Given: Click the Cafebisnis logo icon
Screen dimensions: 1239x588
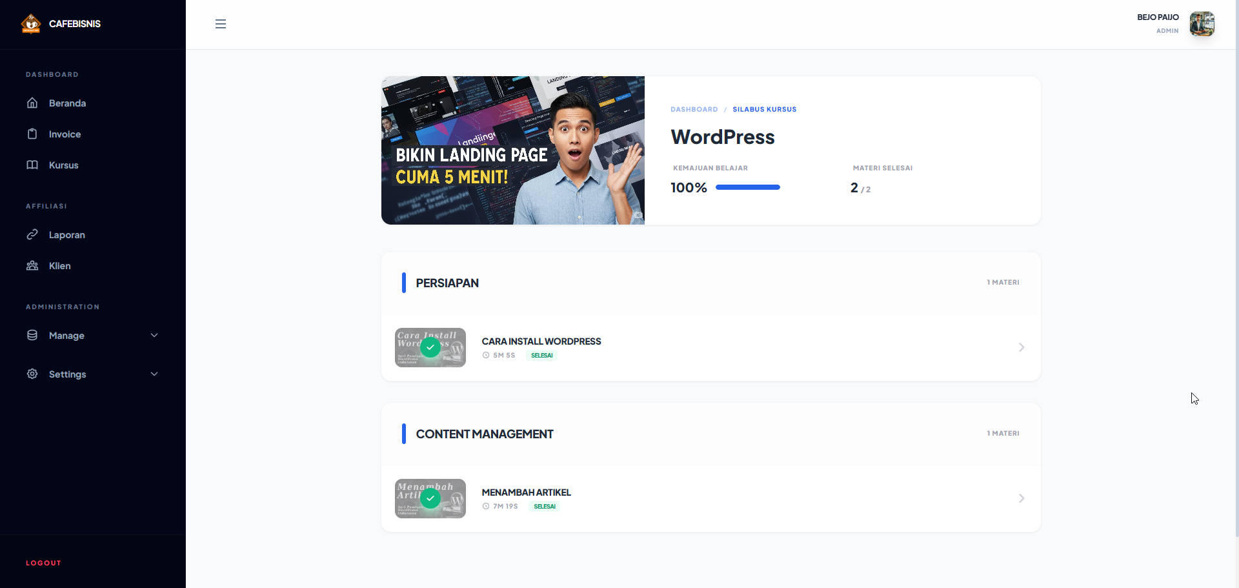Looking at the screenshot, I should tap(31, 24).
